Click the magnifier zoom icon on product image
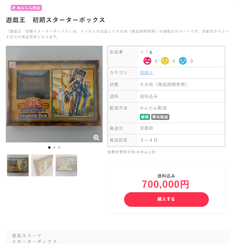This screenshot has height=244, width=236. [96, 138]
